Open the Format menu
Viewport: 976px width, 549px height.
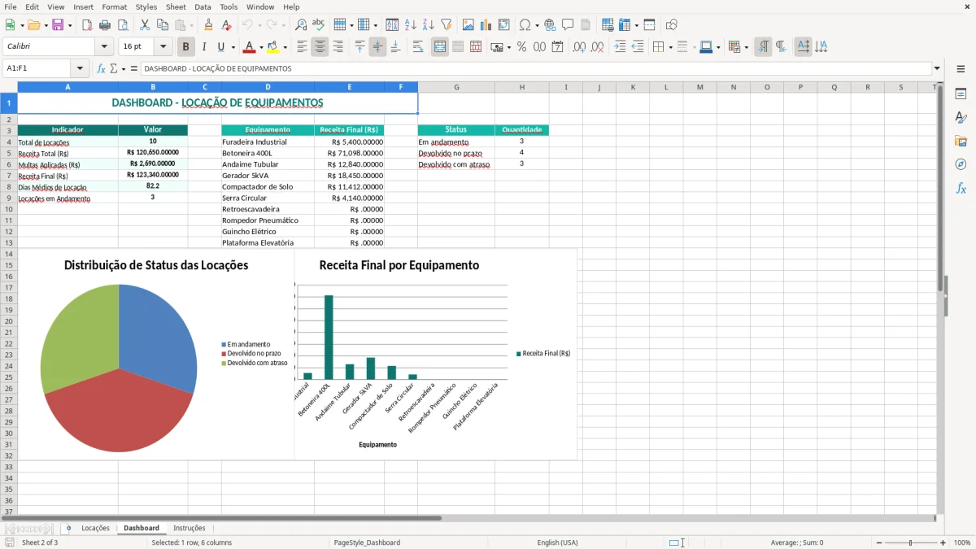point(114,7)
